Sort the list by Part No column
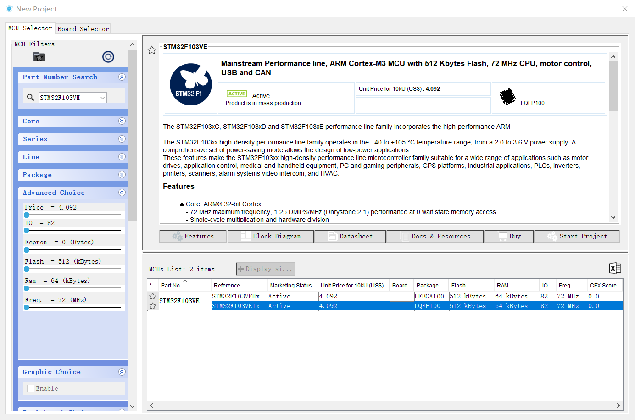This screenshot has height=420, width=635. coord(184,285)
